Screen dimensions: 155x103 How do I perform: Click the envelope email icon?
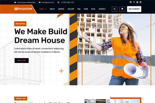point(40,2)
